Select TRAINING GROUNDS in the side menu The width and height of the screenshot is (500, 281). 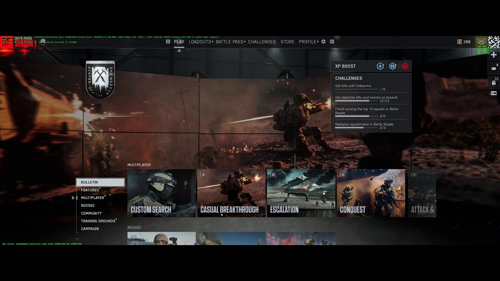pos(98,221)
